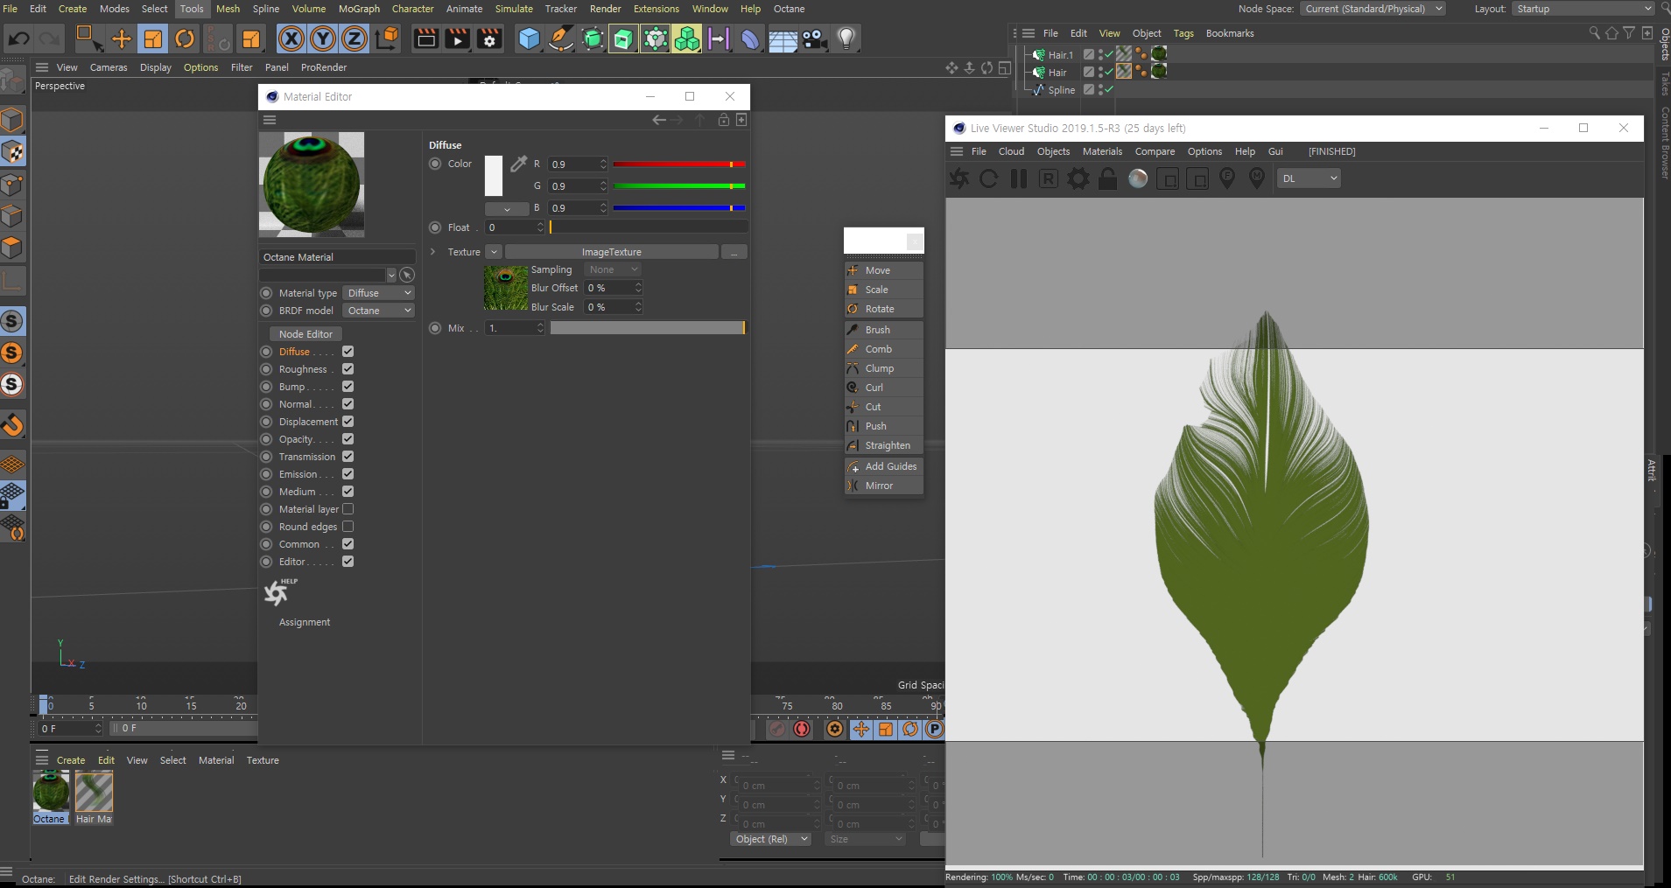Viewport: 1671px width, 888px height.
Task: Click the Octane help logo icon
Action: coord(278,592)
